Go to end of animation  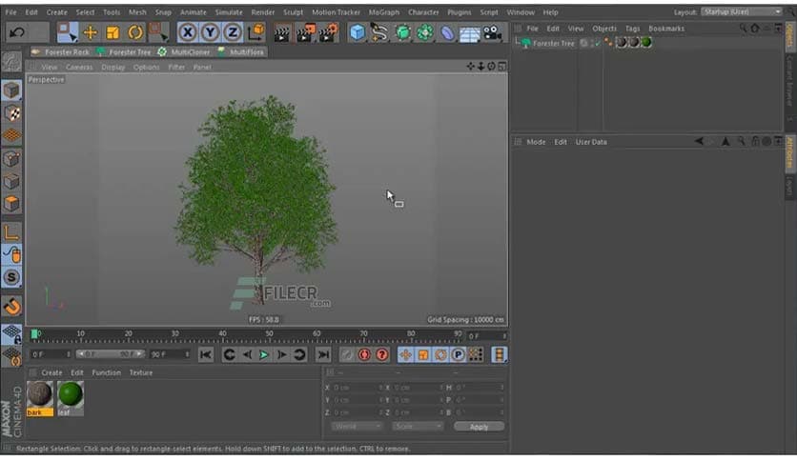[323, 355]
